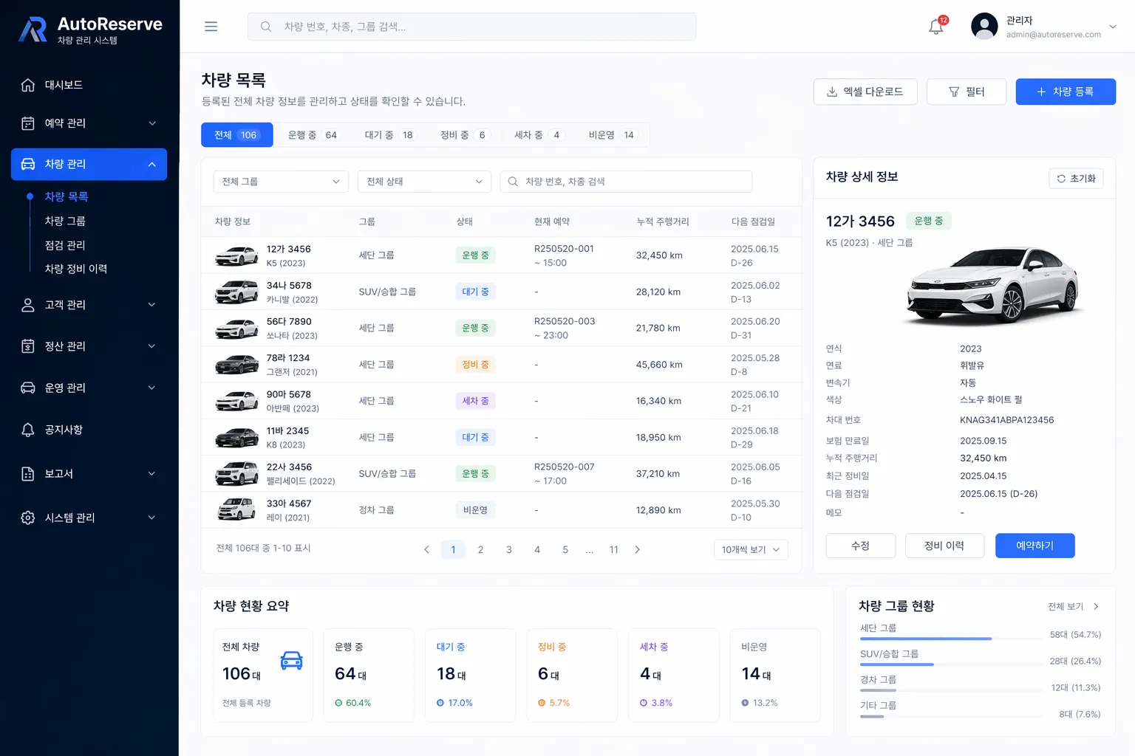Screen dimensions: 1135x756
Task: Click the blue car icon in 전체 차량 card
Action: point(292,660)
